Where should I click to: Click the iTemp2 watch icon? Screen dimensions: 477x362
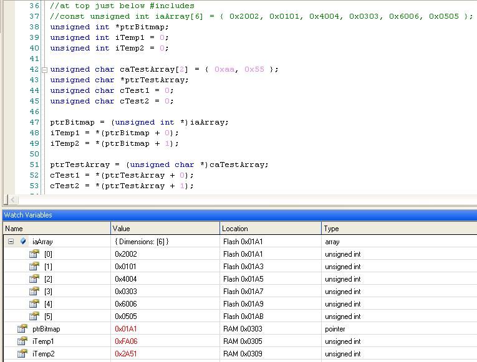(22, 353)
